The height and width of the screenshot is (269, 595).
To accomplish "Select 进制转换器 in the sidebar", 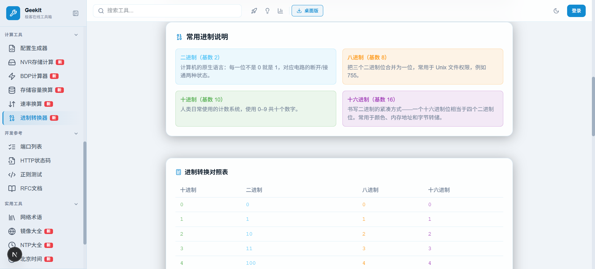I will click(x=42, y=118).
